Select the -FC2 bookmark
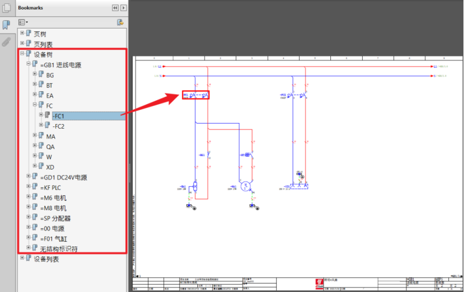The height and width of the screenshot is (292, 464). click(59, 126)
